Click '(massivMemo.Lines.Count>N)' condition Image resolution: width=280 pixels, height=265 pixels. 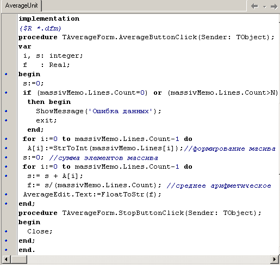pos(223,93)
